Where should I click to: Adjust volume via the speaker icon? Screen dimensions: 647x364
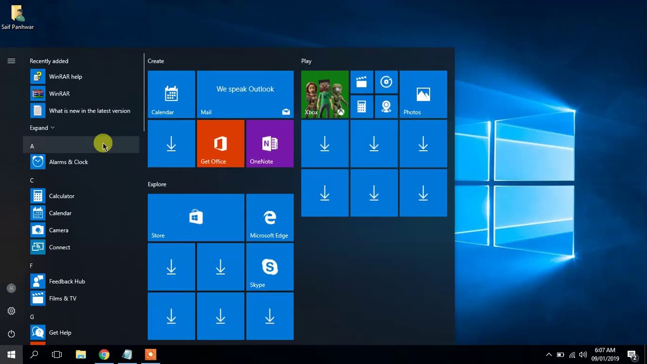[583, 354]
